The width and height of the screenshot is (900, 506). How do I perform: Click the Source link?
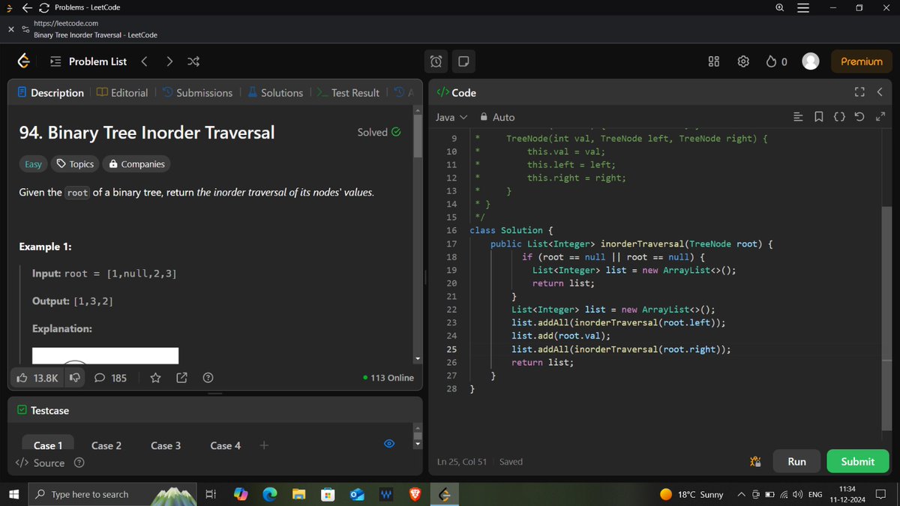point(40,463)
